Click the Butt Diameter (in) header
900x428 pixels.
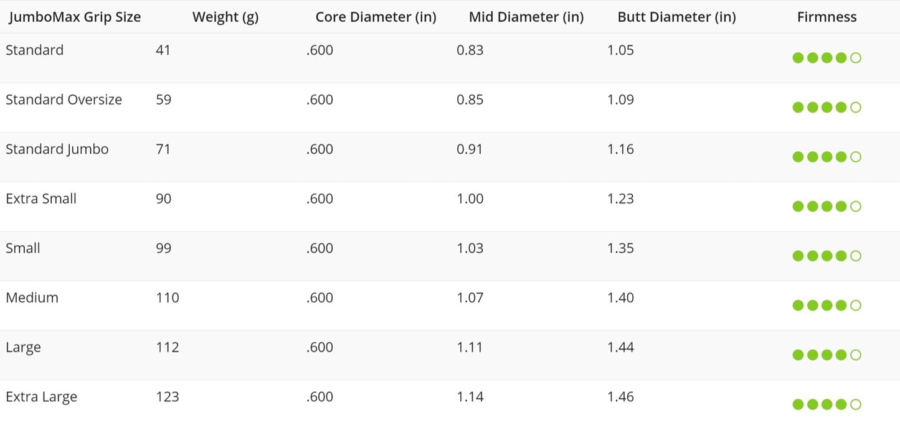[x=677, y=17]
